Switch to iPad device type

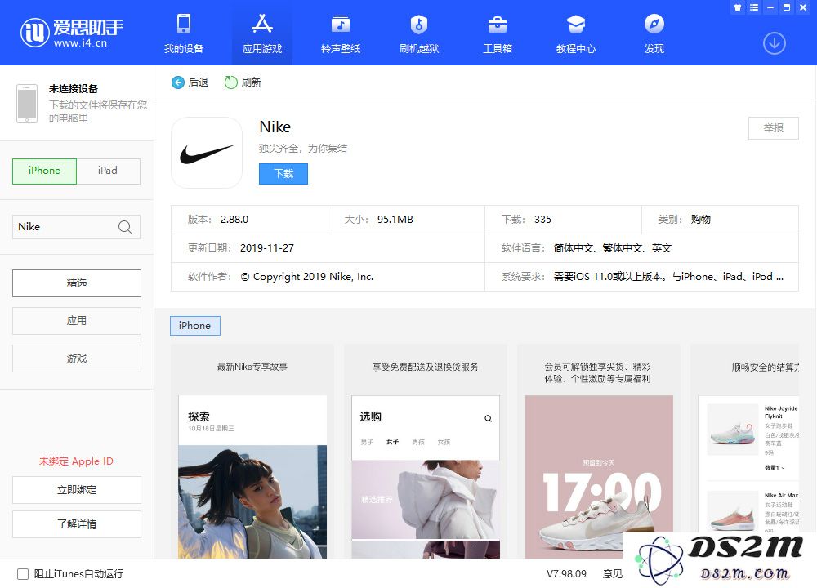108,171
